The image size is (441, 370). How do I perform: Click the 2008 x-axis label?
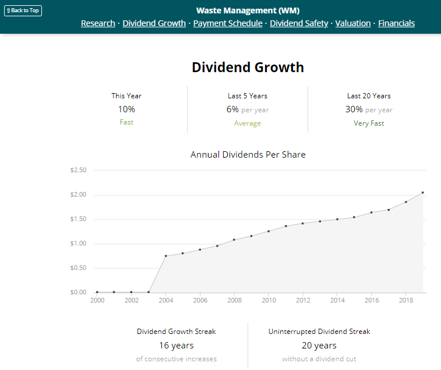[x=235, y=300]
